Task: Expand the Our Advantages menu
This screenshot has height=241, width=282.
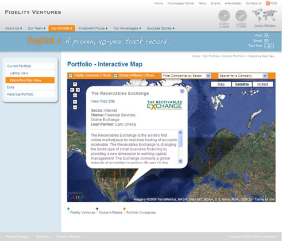Action: click(x=127, y=28)
